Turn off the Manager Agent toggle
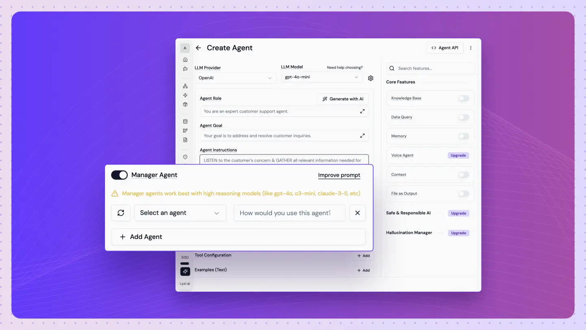 (x=120, y=175)
